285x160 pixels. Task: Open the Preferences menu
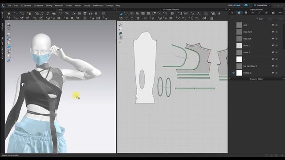98,6
